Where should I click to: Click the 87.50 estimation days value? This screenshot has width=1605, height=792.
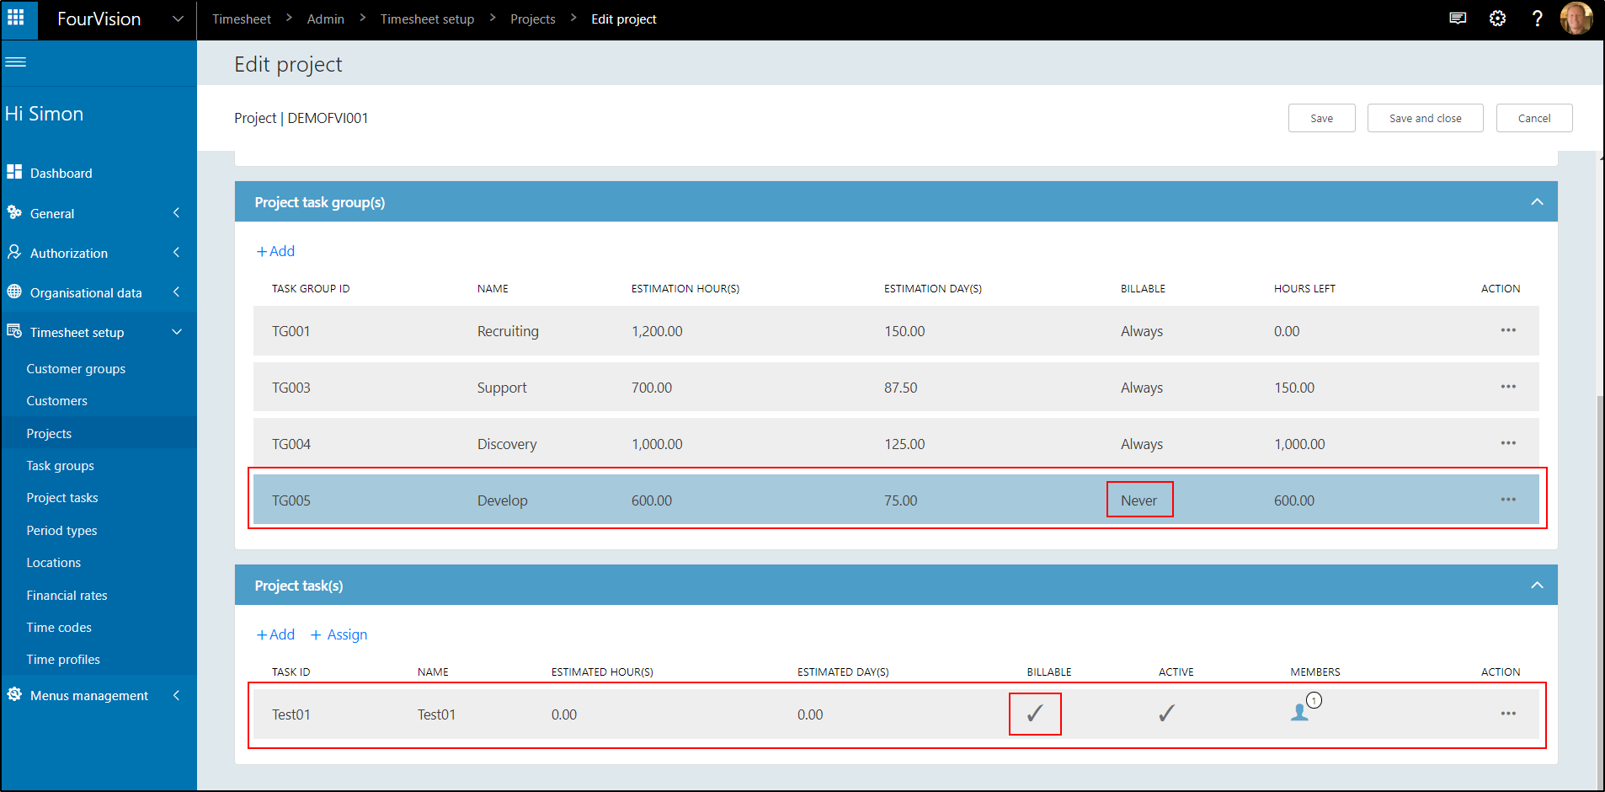point(900,388)
